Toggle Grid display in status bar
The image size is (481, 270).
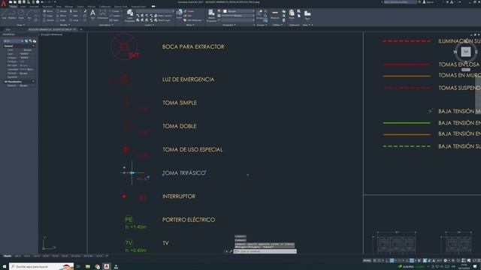[x=375, y=260]
